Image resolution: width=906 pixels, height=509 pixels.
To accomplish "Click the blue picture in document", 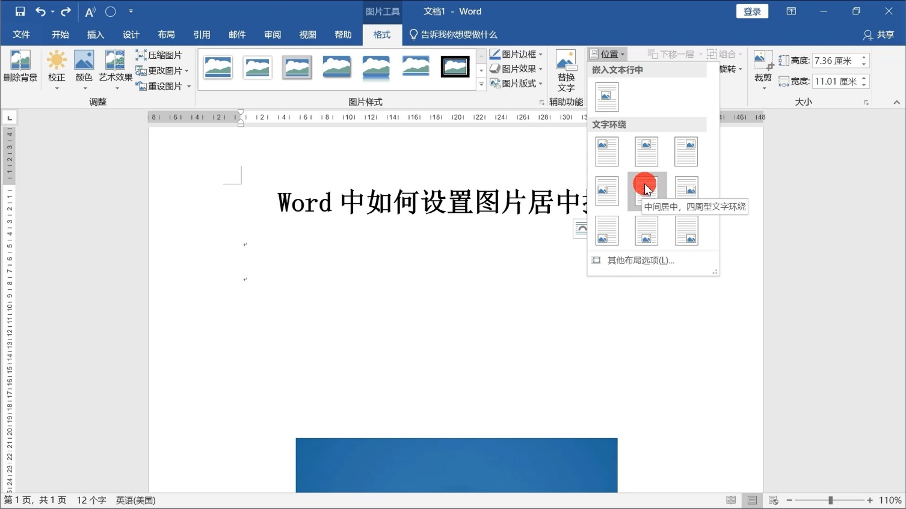I will click(457, 465).
